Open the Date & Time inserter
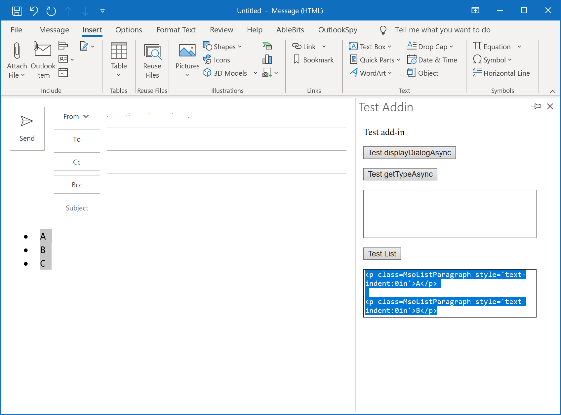 pos(432,60)
